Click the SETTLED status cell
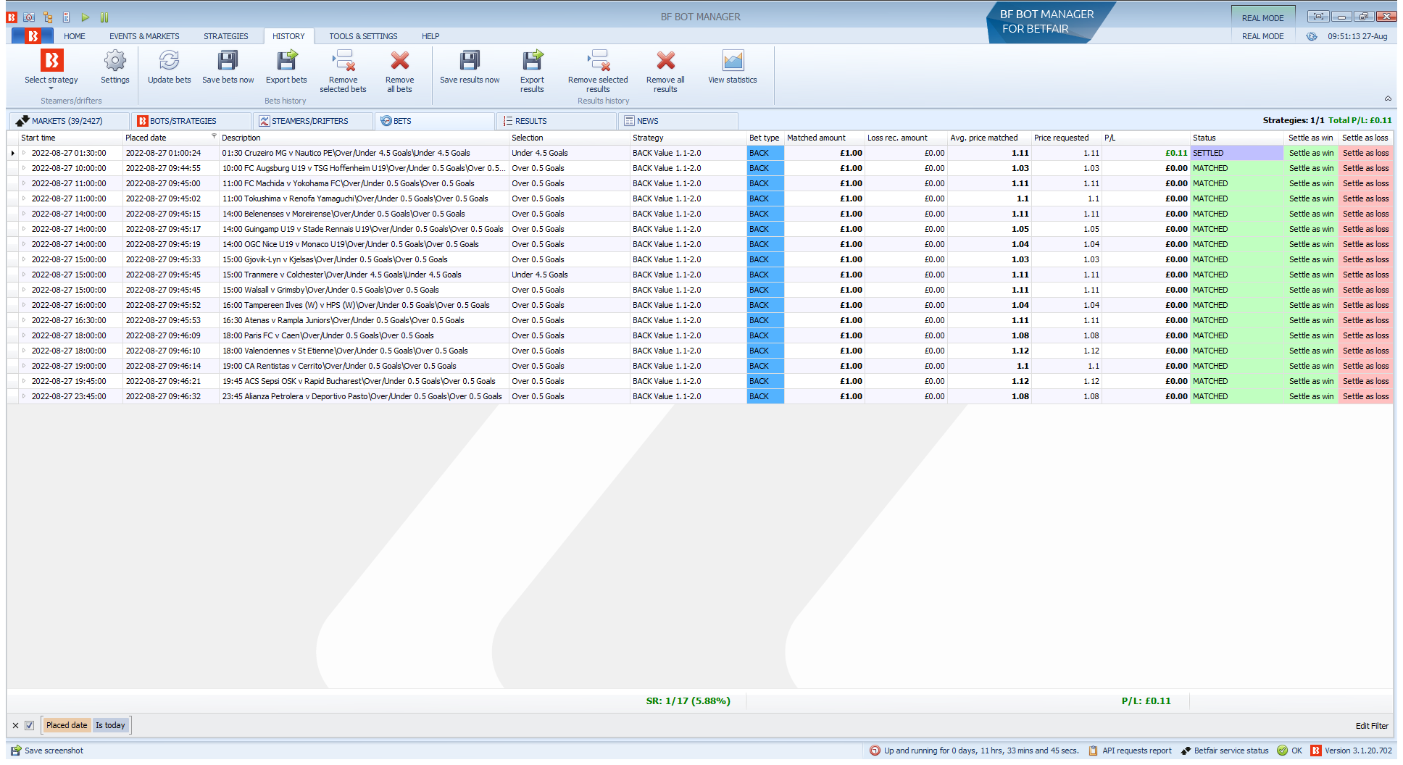The height and width of the screenshot is (765, 1403). pos(1236,153)
